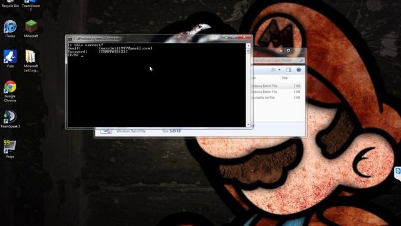401x226 pixels.
Task: Select the 7 KB Windows Batch File row
Action: coord(277,86)
